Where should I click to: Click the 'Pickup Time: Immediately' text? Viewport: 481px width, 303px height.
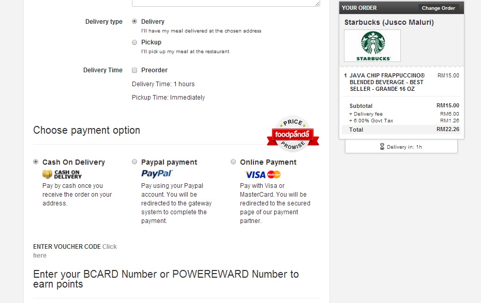[x=169, y=98]
